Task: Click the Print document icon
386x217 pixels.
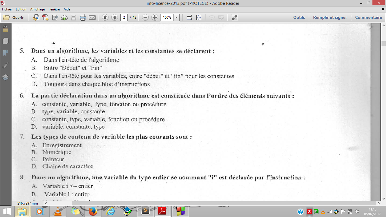Action: (x=83, y=17)
